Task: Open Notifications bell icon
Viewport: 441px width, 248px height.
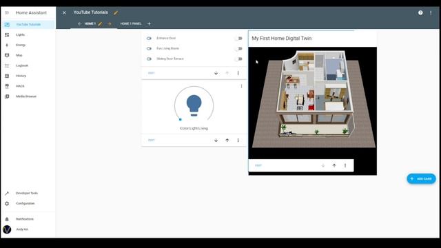Action: (x=7, y=219)
